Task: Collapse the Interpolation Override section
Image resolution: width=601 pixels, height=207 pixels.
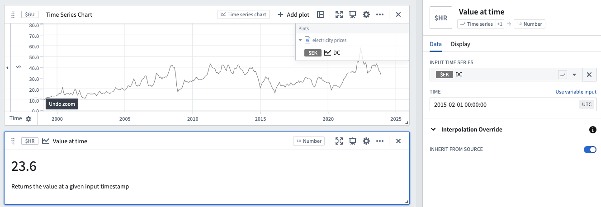Action: [434, 130]
